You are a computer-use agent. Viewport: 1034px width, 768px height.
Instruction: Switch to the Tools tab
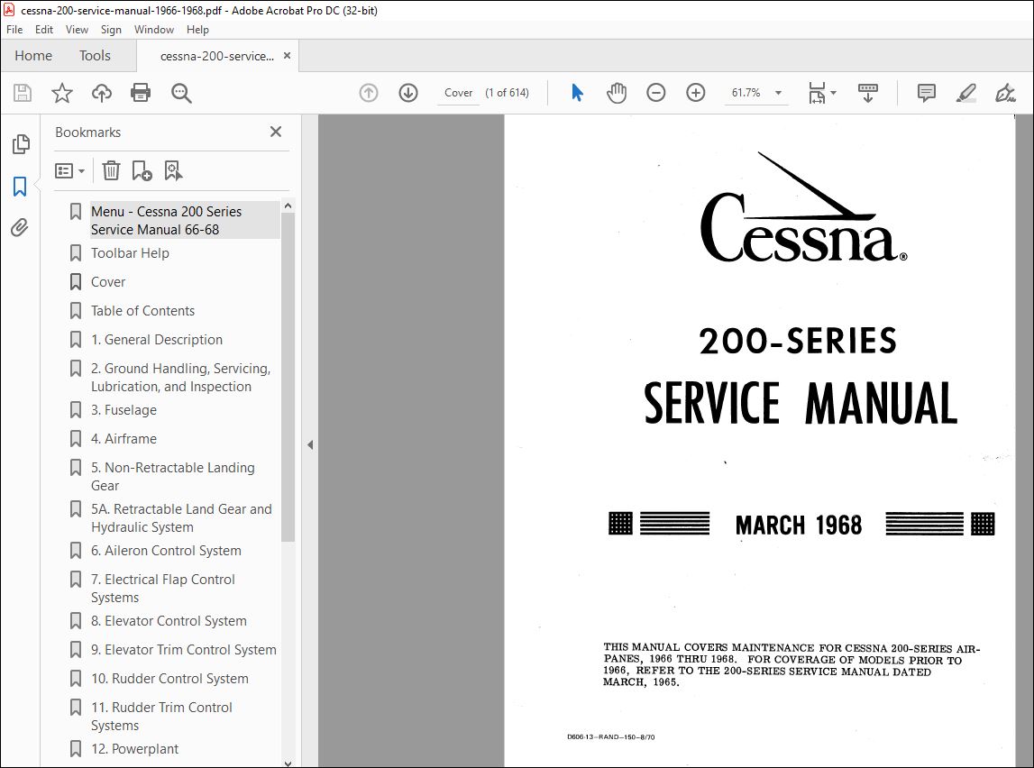pyautogui.click(x=95, y=56)
